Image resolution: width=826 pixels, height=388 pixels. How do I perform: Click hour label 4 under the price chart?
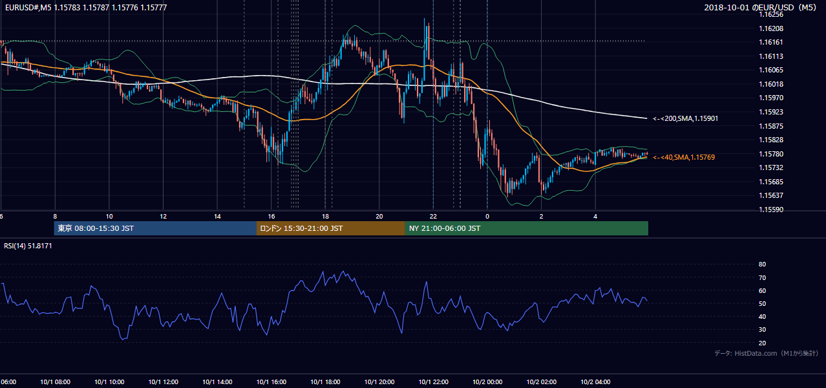[x=595, y=216]
